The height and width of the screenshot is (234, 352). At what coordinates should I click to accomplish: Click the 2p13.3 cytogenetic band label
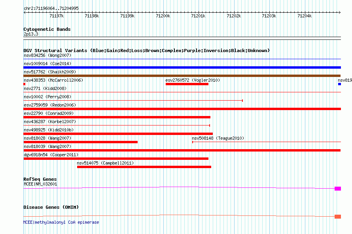click(31, 34)
